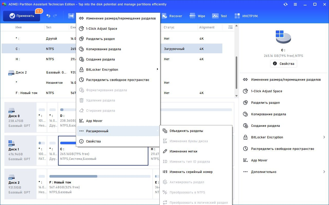Viewport: 329px width, 205px height.
Task: Click the Разделить раздел icon in the context menu
Action: 81,39
